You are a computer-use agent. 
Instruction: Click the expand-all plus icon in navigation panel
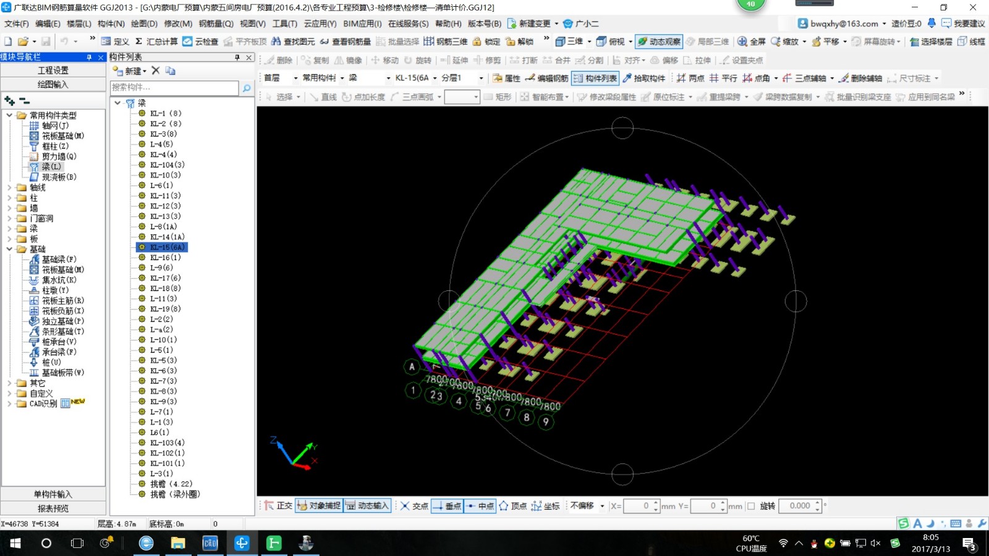tap(9, 100)
